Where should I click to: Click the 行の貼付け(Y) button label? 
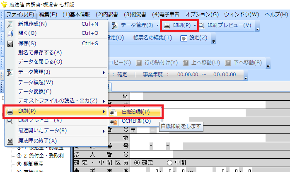(x=161, y=63)
